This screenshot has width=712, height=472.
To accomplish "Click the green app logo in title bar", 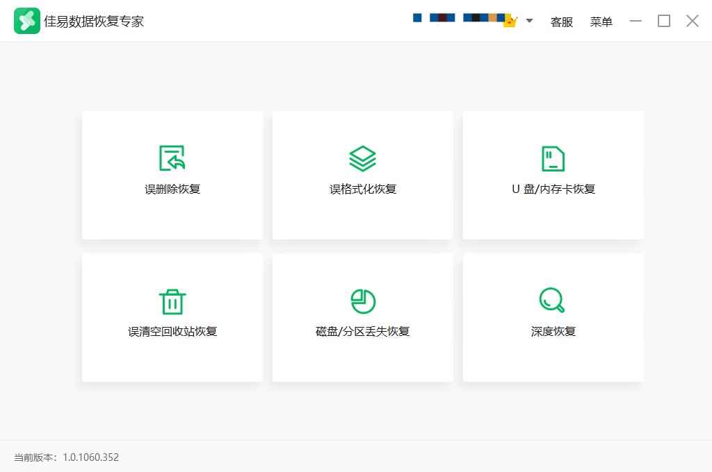I will click(26, 21).
